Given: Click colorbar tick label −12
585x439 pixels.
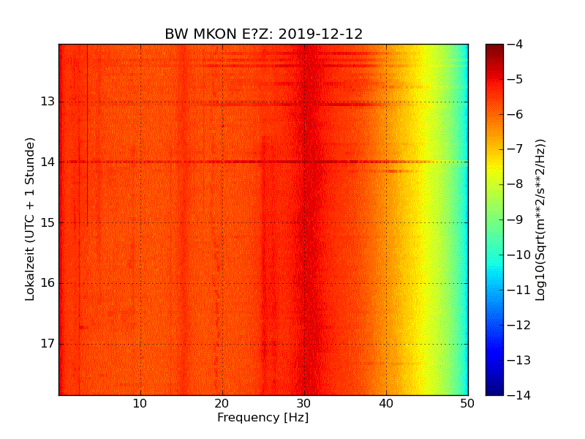Looking at the screenshot, I should (519, 325).
